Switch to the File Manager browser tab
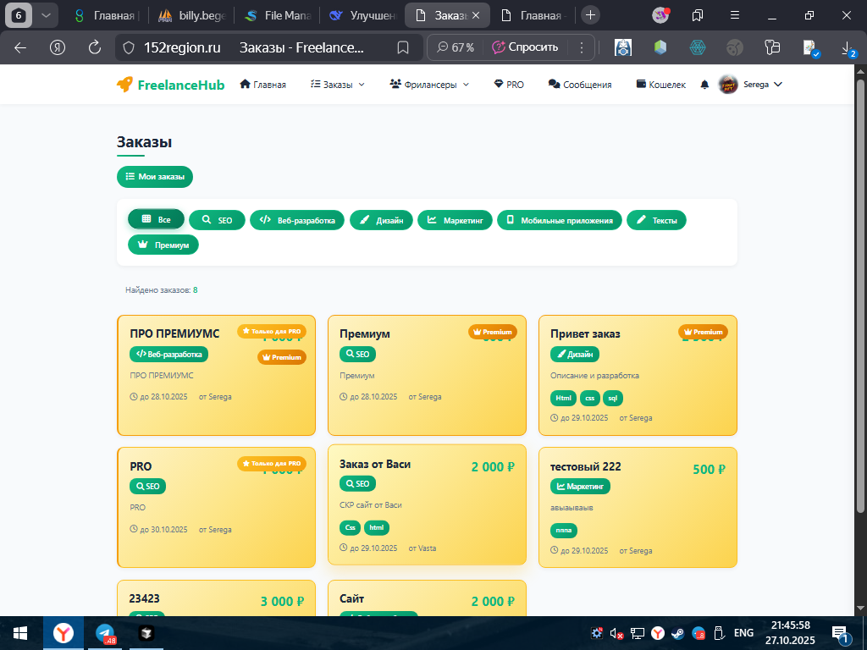 pos(278,15)
